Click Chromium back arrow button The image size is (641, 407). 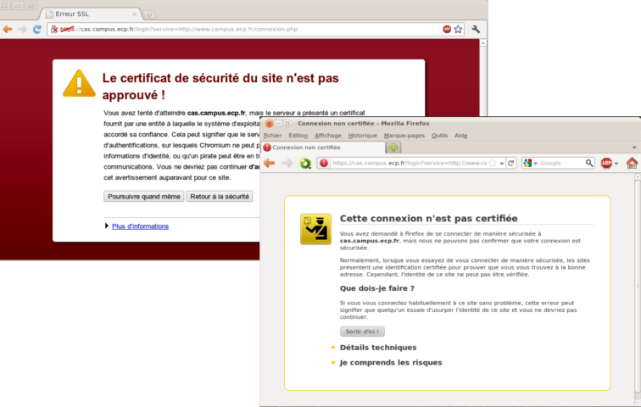8,29
